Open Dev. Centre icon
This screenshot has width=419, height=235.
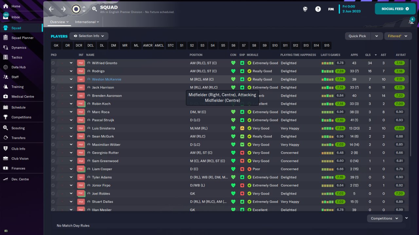(x=6, y=179)
